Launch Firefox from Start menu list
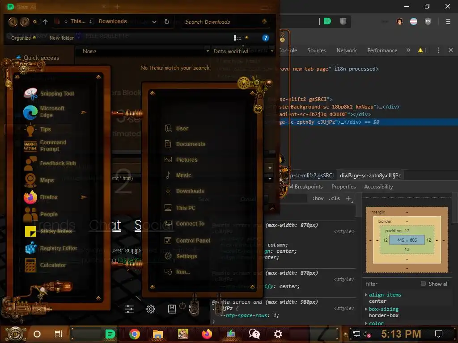The height and width of the screenshot is (343, 458). pyautogui.click(x=41, y=197)
